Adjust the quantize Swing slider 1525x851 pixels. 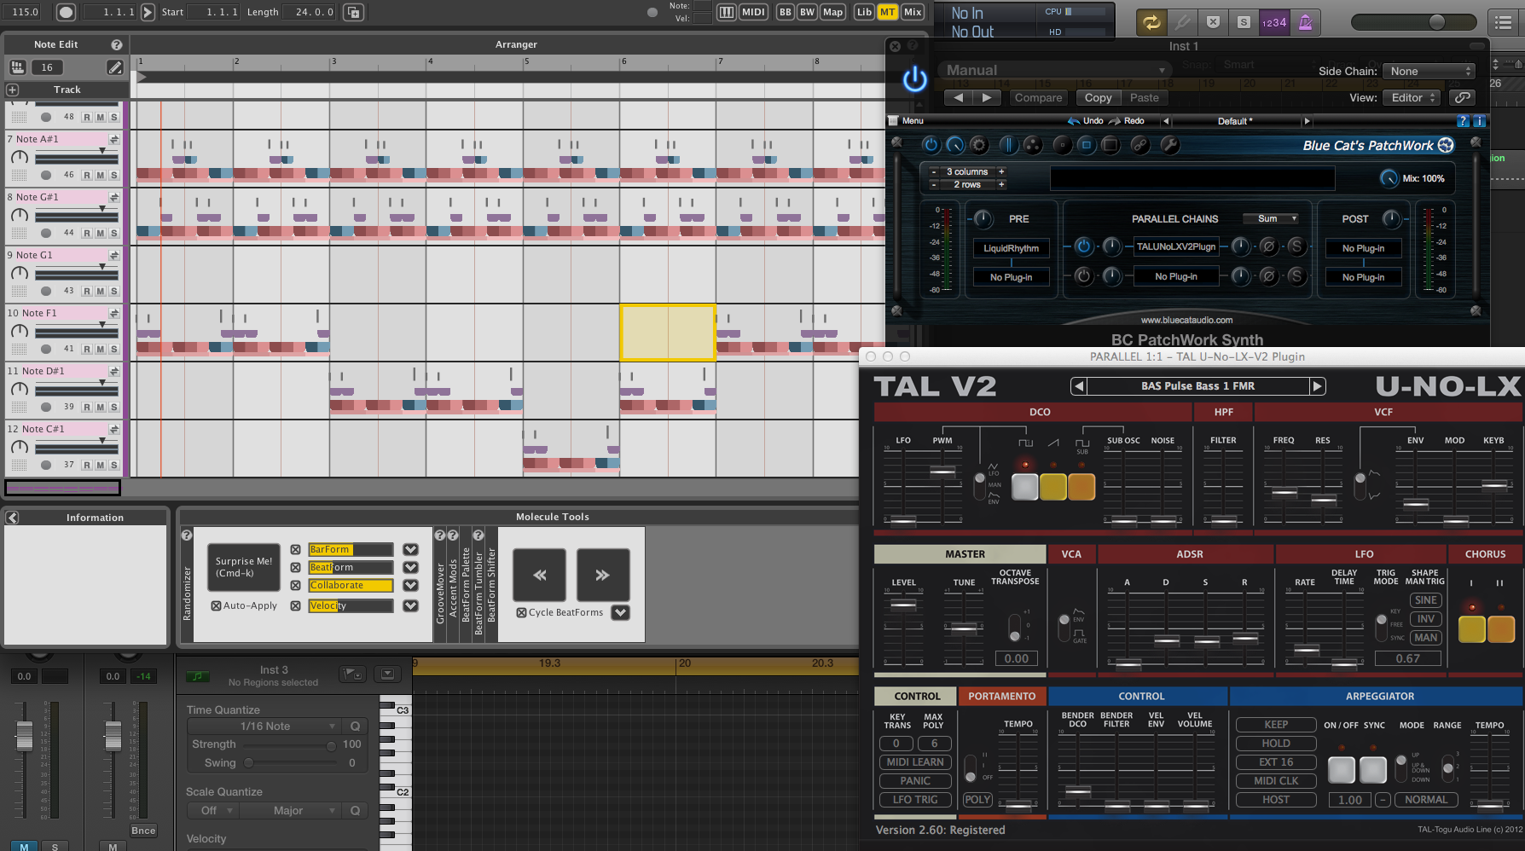point(290,763)
